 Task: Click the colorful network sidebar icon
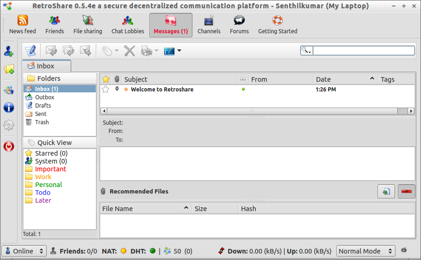[x=9, y=90]
